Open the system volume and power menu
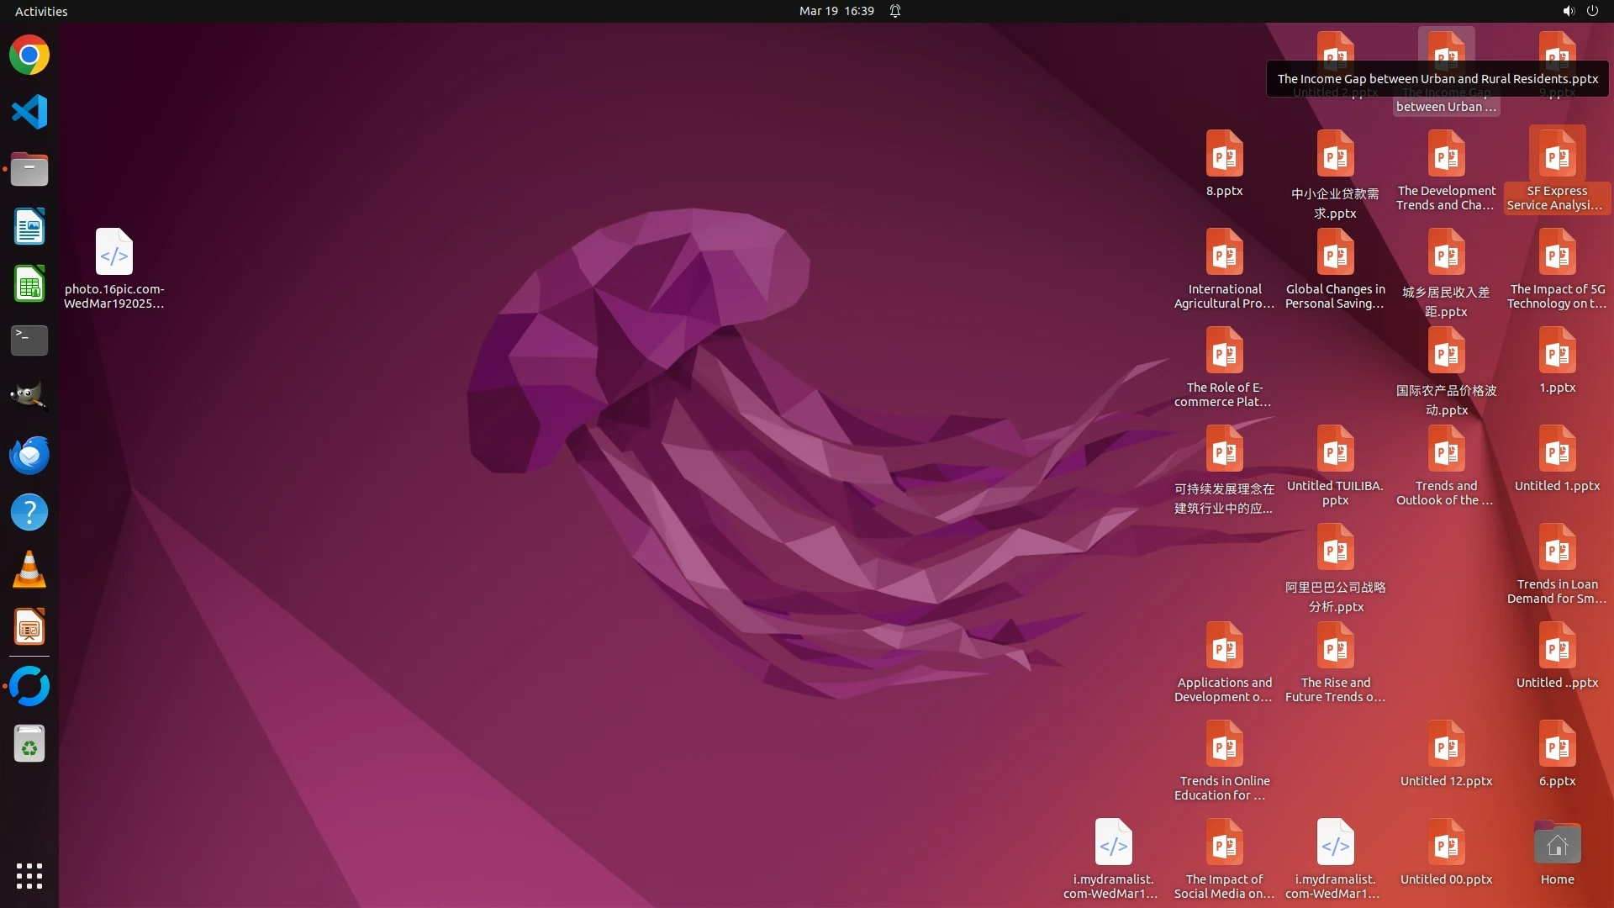The image size is (1614, 908). pos(1580,11)
